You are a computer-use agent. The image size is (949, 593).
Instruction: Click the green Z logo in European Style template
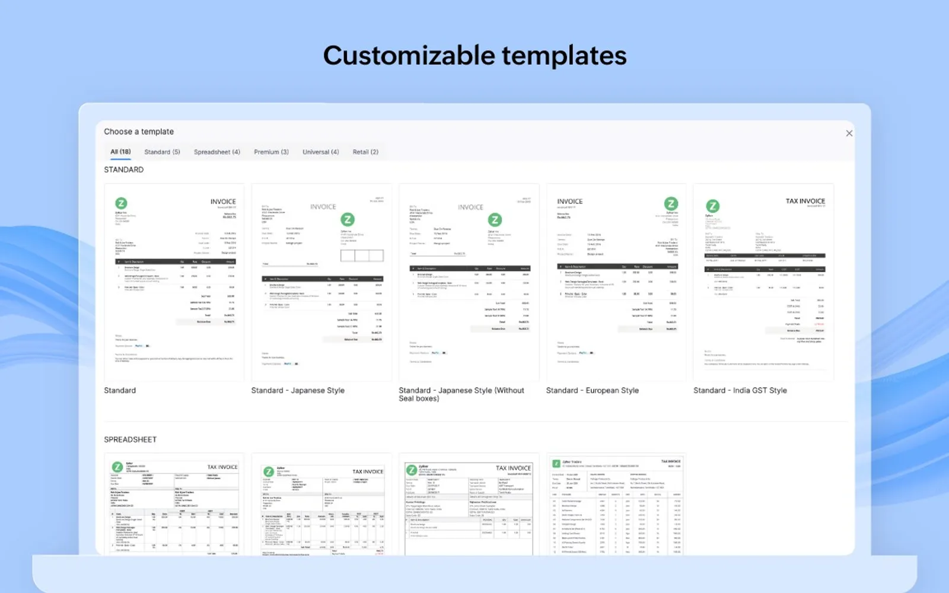671,203
